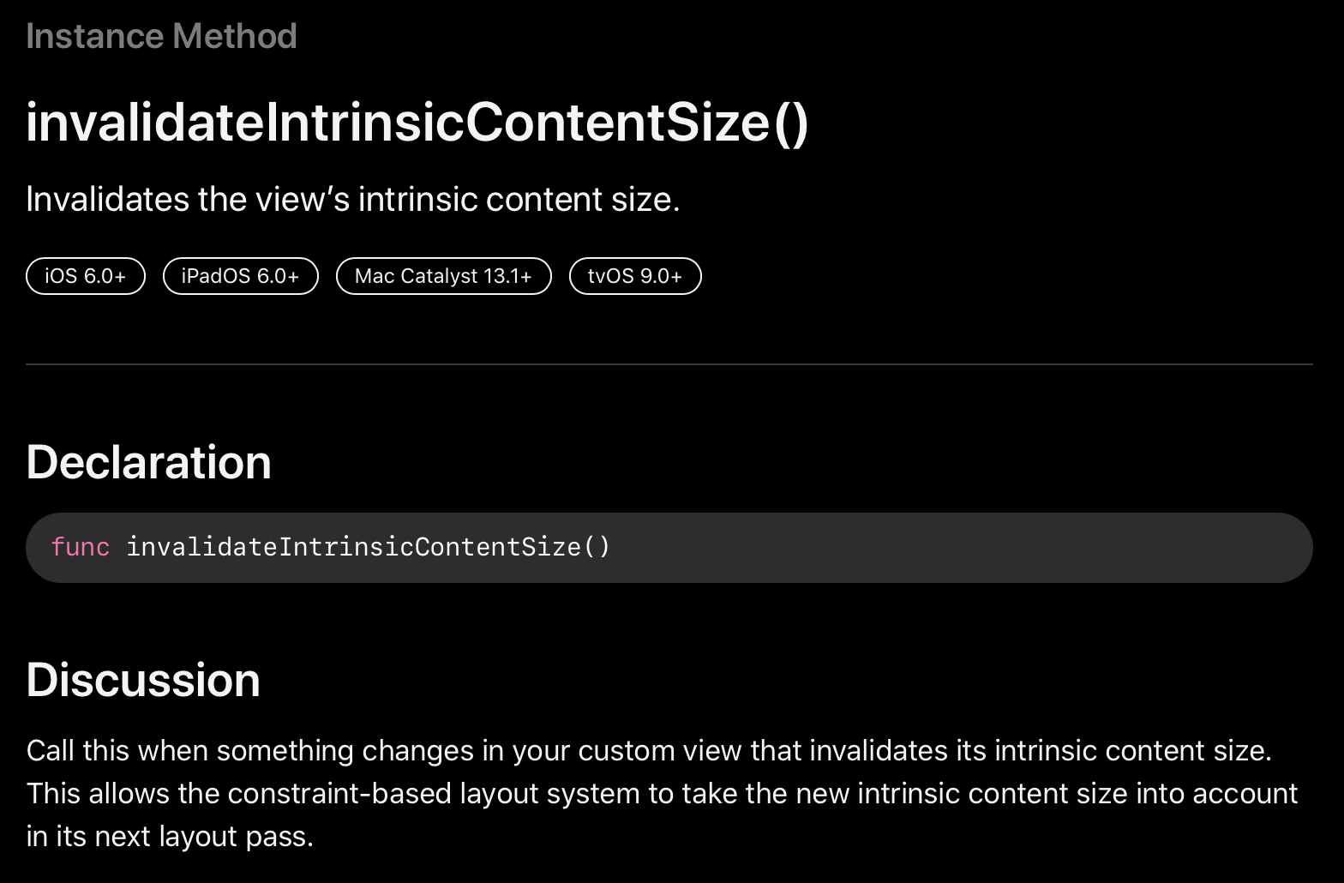The width and height of the screenshot is (1344, 883).
Task: Click empty area of the declaration code box
Action: [x=960, y=548]
